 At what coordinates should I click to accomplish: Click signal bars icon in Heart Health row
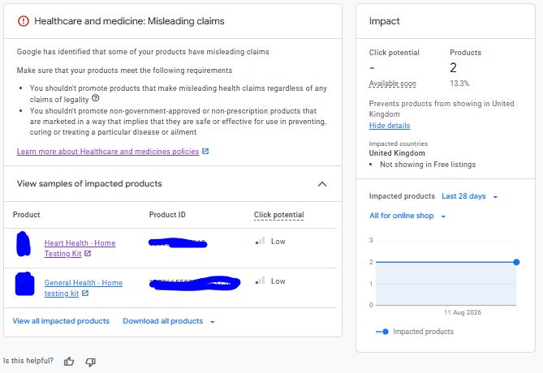[260, 241]
